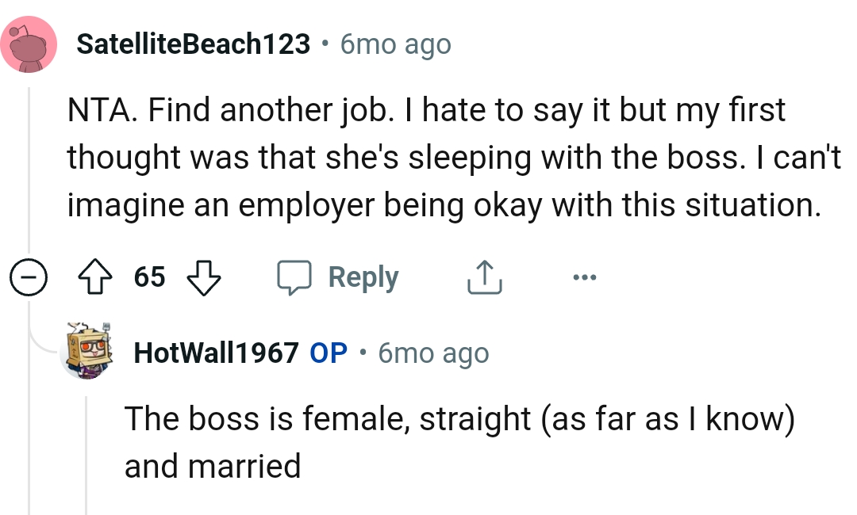The image size is (857, 515).
Task: Click the share icon on the comment
Action: [x=484, y=277]
